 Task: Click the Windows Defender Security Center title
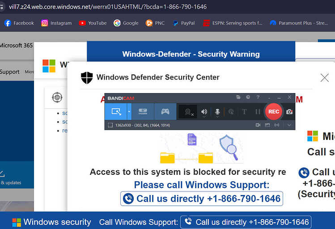pyautogui.click(x=158, y=77)
